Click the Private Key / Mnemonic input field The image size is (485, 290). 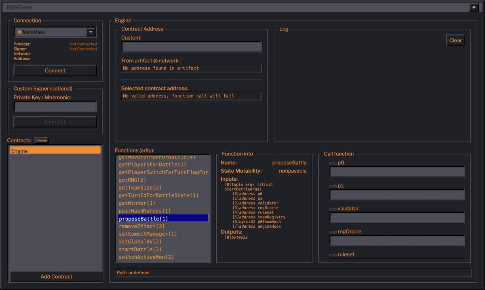coord(55,106)
